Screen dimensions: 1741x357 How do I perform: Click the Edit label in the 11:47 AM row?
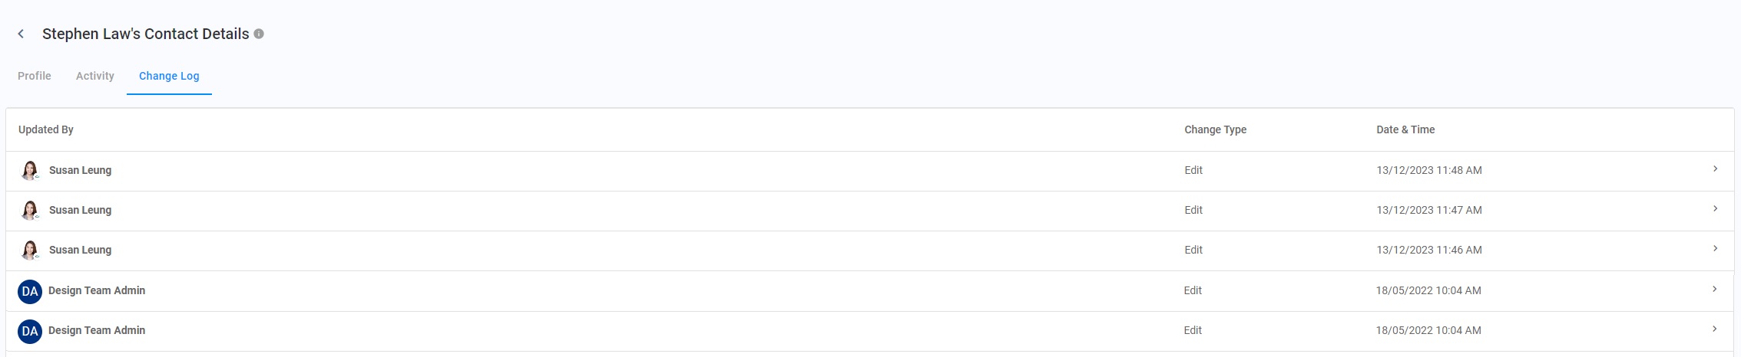[1193, 210]
